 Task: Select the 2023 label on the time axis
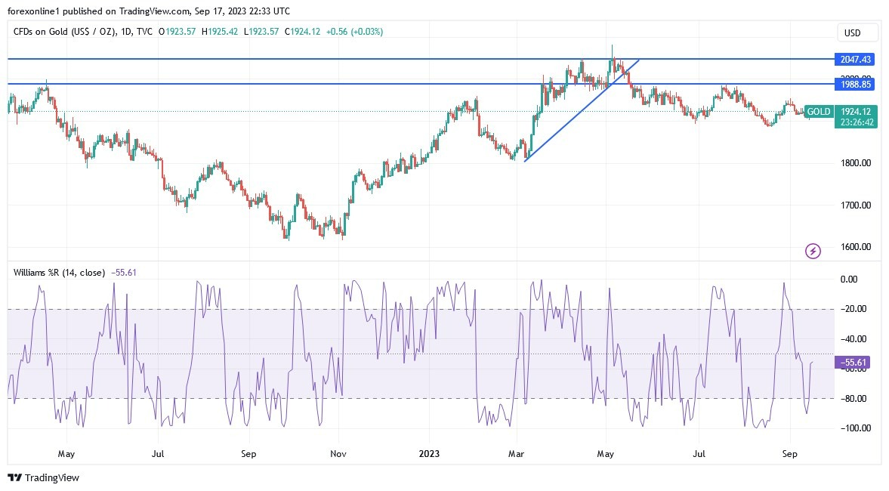[x=429, y=454]
